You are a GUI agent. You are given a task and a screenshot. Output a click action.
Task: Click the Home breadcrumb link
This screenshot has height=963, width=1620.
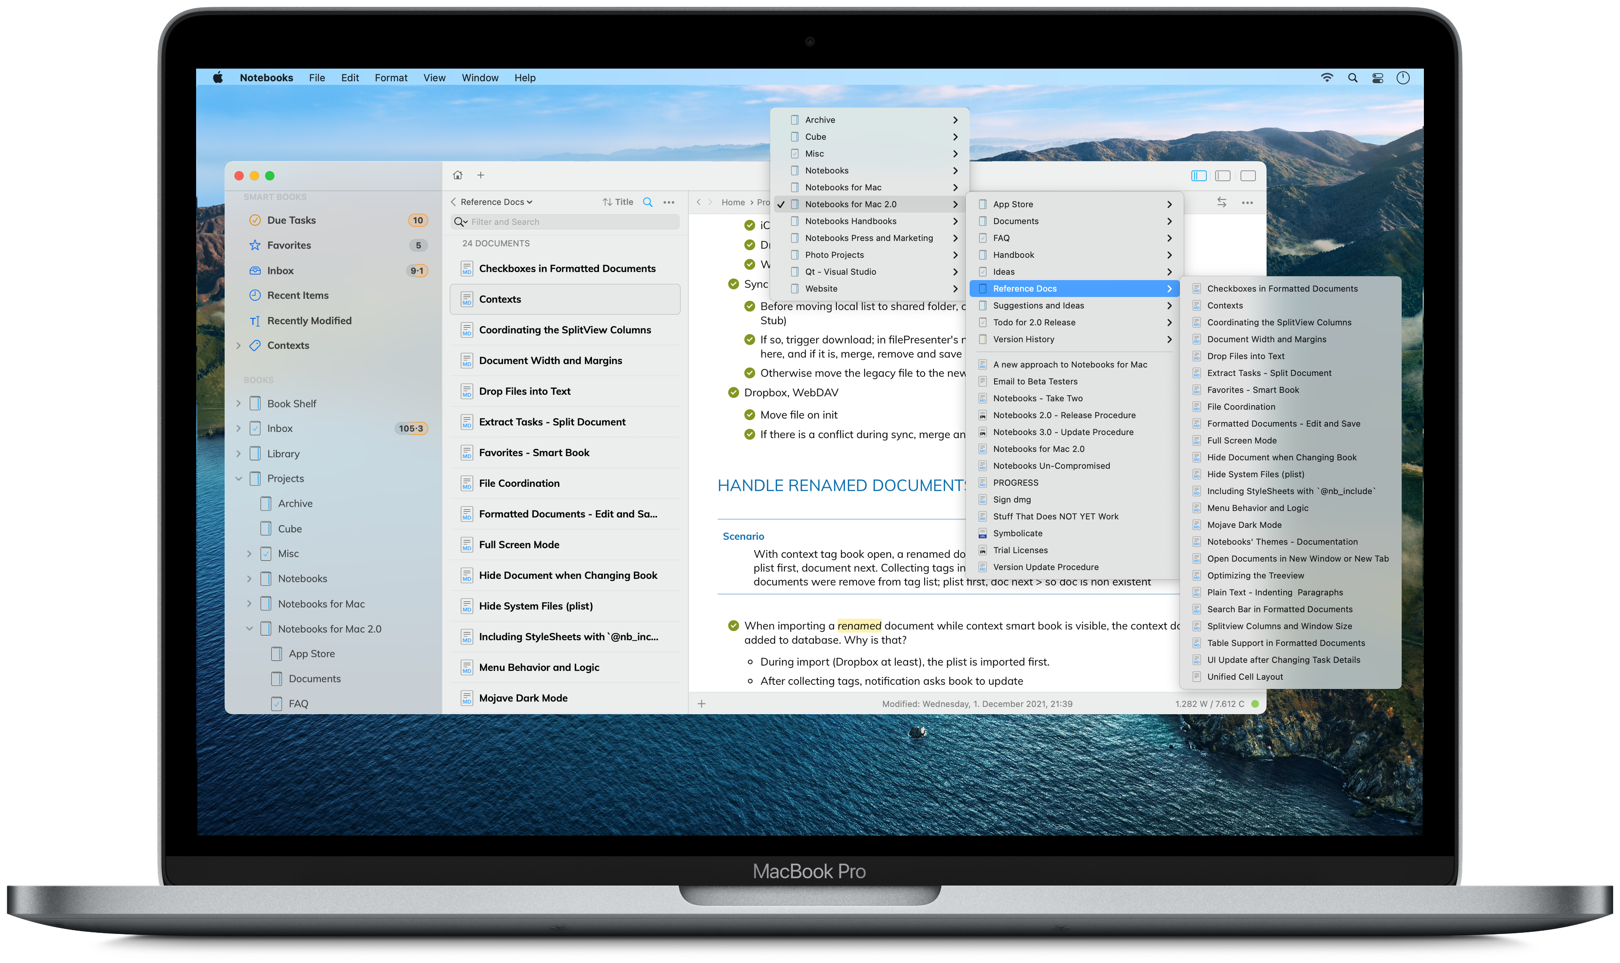click(733, 202)
